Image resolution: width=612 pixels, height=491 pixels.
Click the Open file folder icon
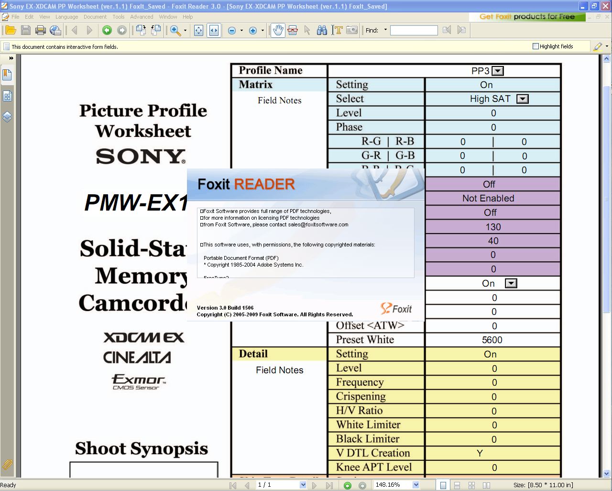coord(11,30)
